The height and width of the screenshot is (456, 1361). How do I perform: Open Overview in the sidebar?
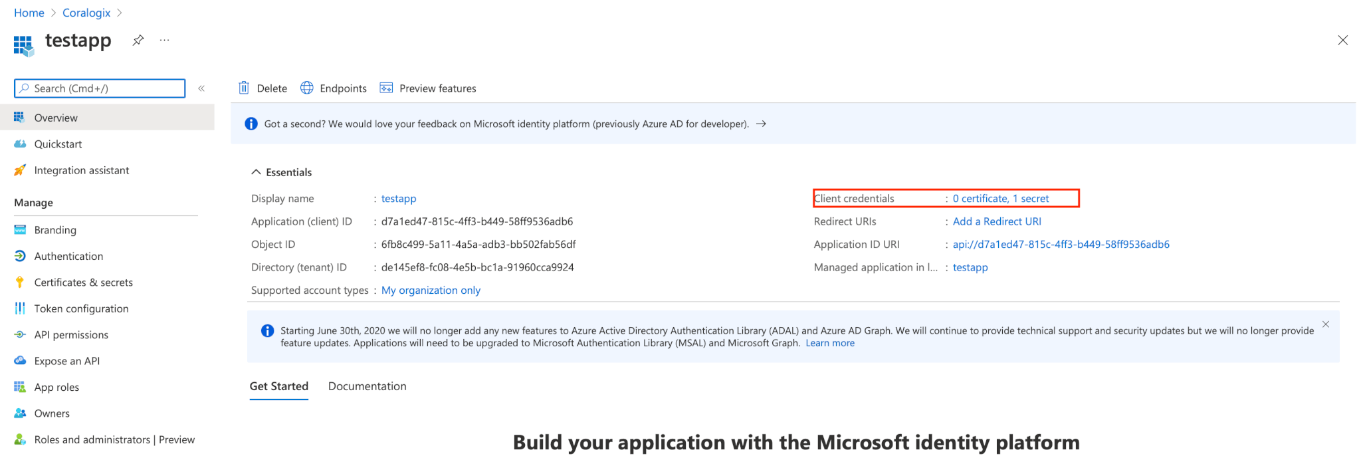click(107, 118)
